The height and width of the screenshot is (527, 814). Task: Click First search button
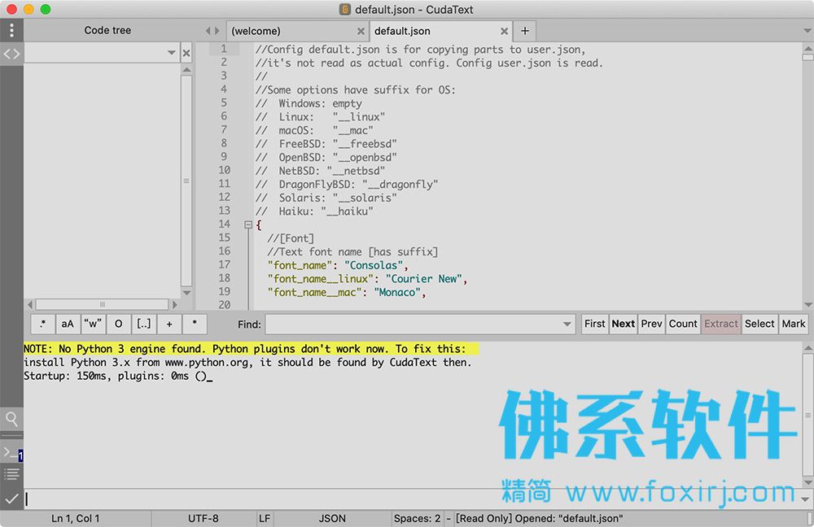pyautogui.click(x=594, y=324)
